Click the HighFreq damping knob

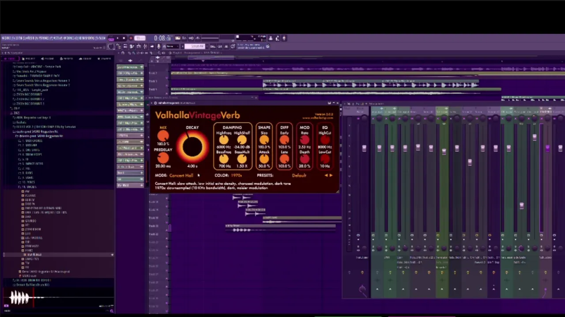(x=224, y=140)
